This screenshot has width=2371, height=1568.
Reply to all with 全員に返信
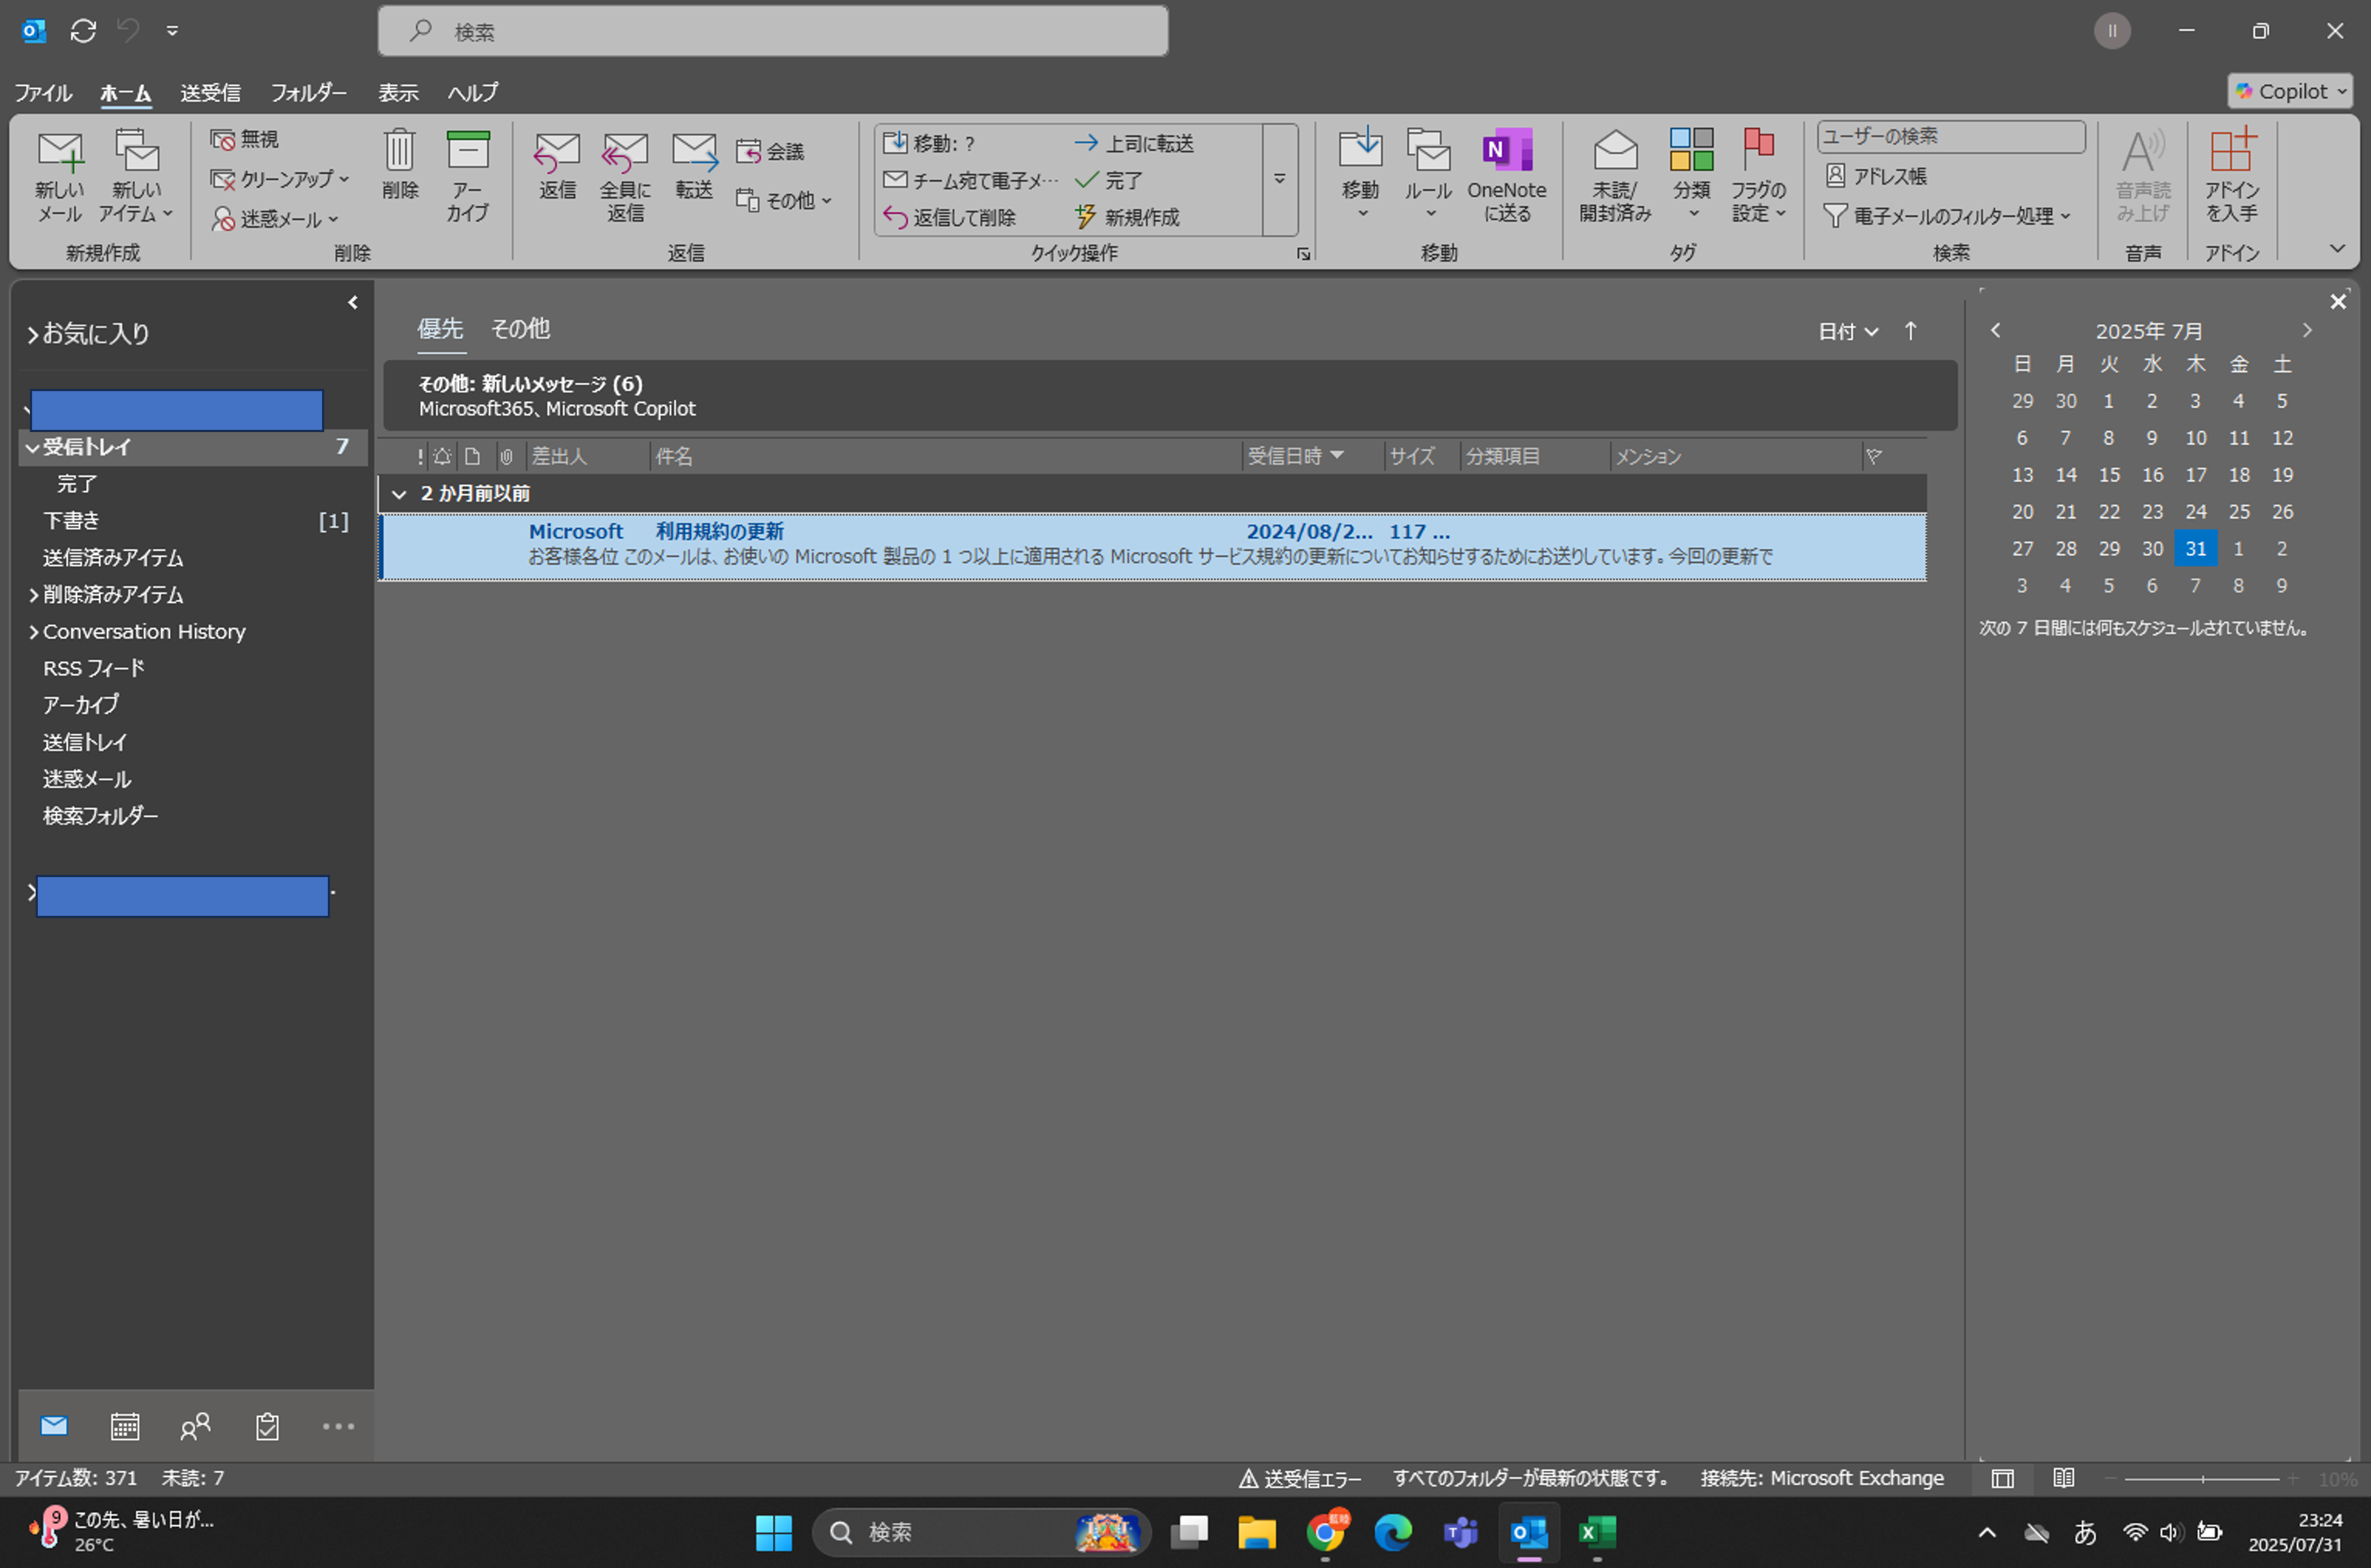[625, 177]
